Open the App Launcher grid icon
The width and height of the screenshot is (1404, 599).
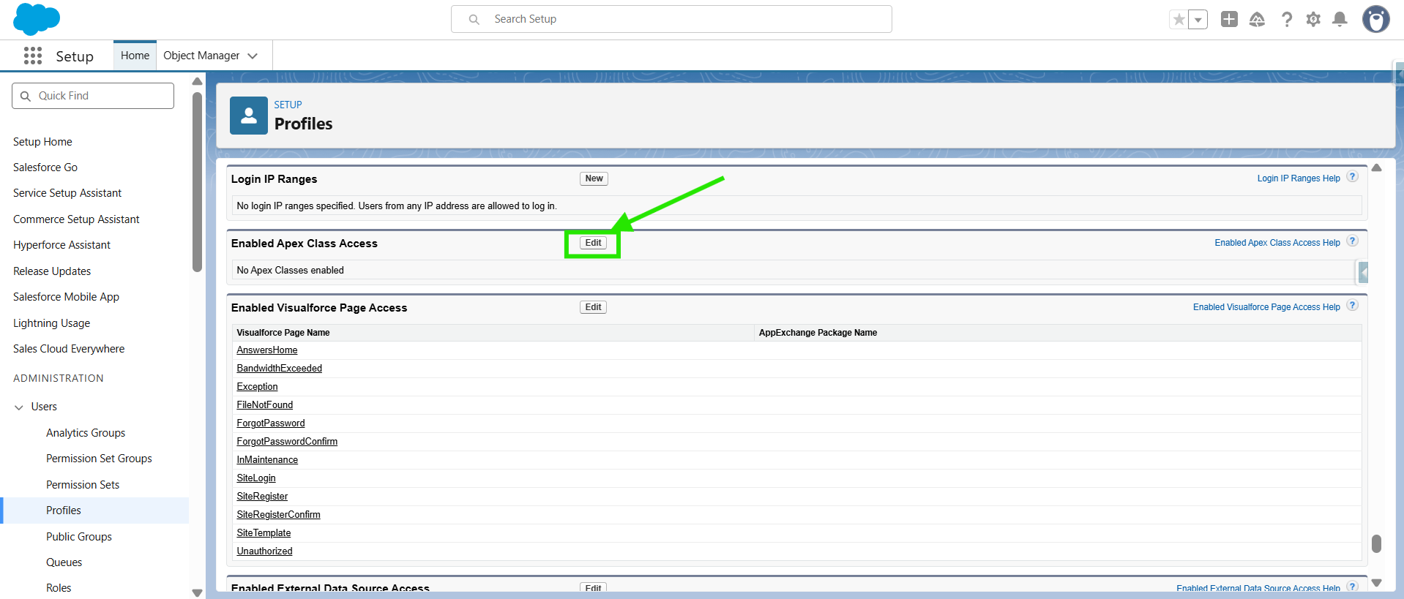pyautogui.click(x=33, y=56)
